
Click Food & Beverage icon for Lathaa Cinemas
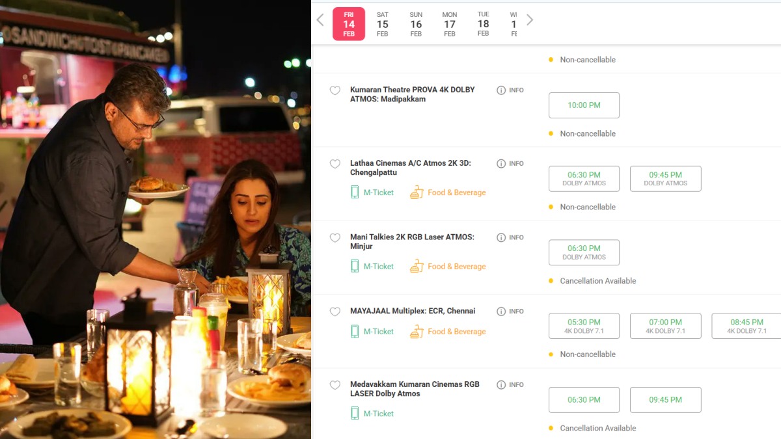417,193
